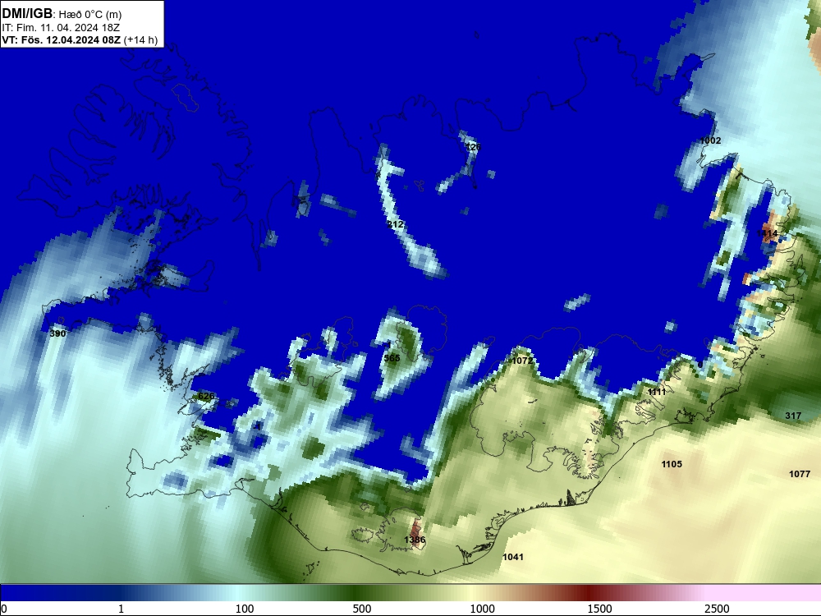Click the DMI/IGB title in the header box
This screenshot has width=821, height=616.
(x=27, y=14)
